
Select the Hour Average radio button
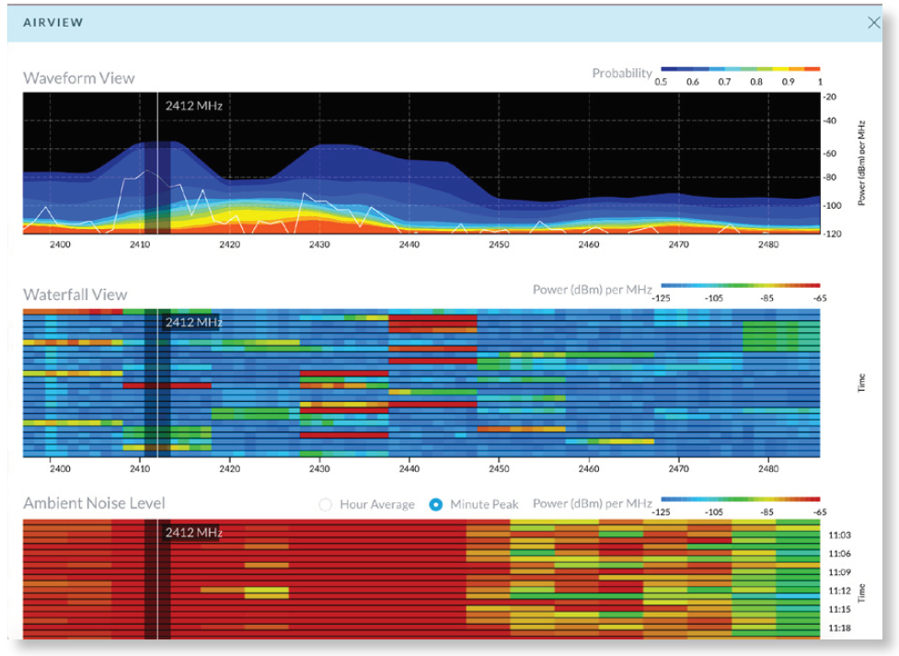(x=325, y=504)
